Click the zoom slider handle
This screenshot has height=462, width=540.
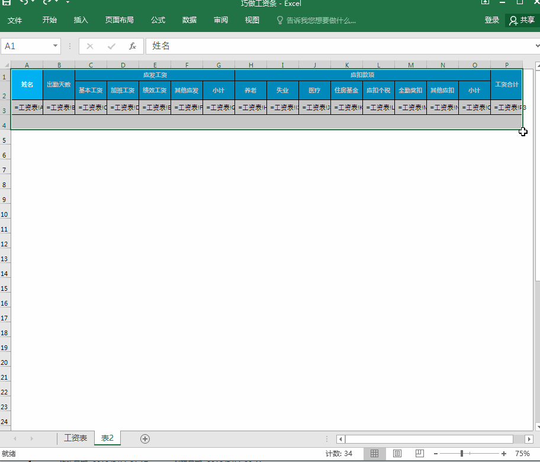(x=461, y=454)
